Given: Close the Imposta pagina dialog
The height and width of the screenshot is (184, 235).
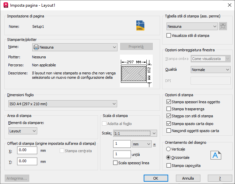Looking at the screenshot, I should (x=229, y=5).
